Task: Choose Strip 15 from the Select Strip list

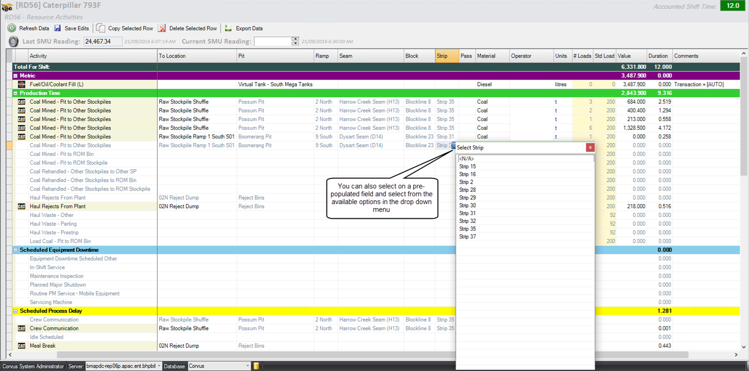Action: click(x=525, y=166)
